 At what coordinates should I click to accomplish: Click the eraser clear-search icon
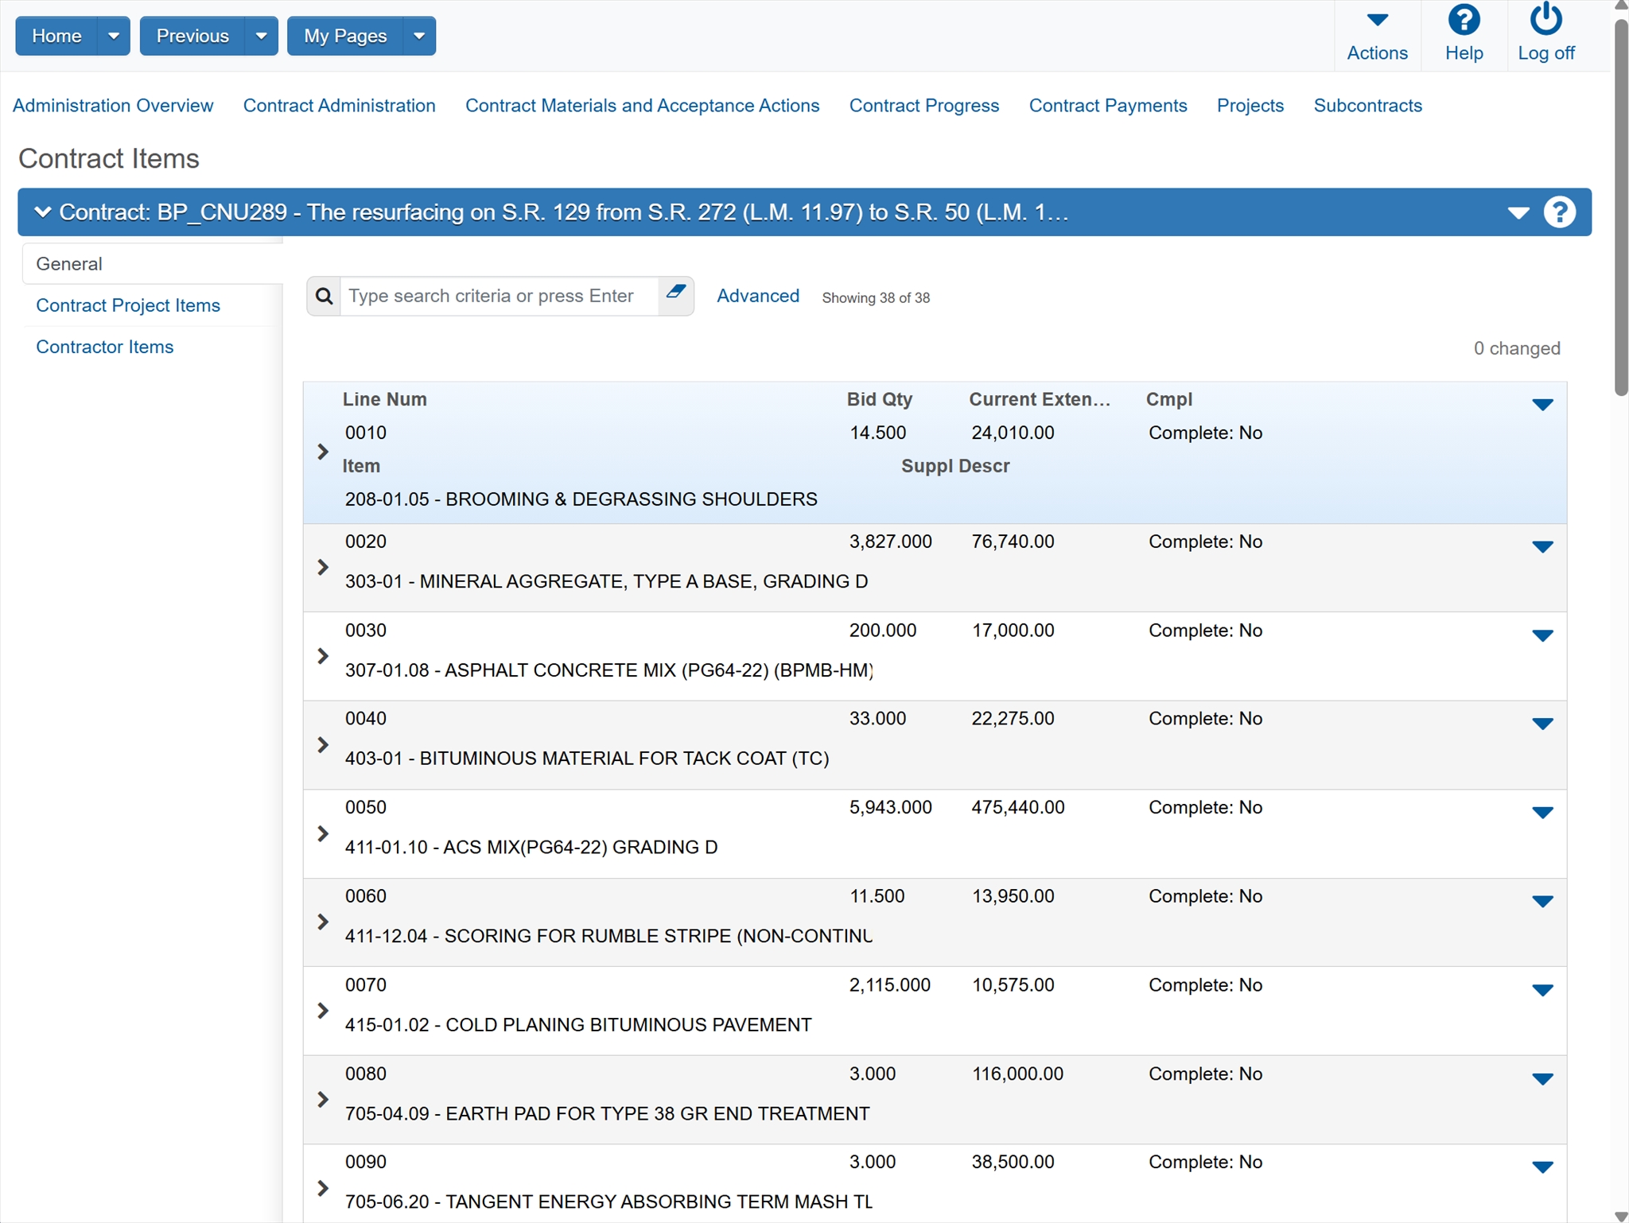(675, 293)
